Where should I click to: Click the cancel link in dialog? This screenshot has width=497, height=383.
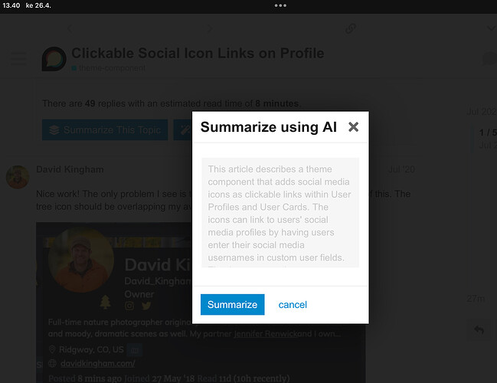(293, 305)
